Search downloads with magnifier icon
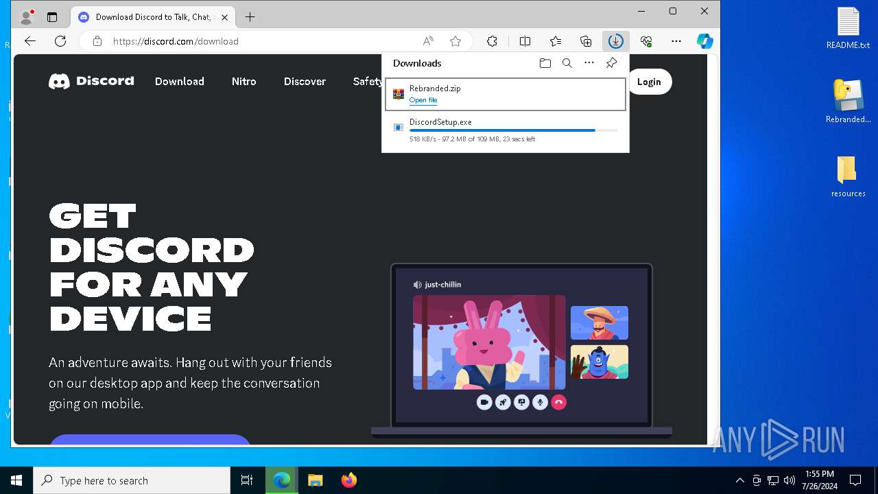The height and width of the screenshot is (494, 878). point(567,63)
